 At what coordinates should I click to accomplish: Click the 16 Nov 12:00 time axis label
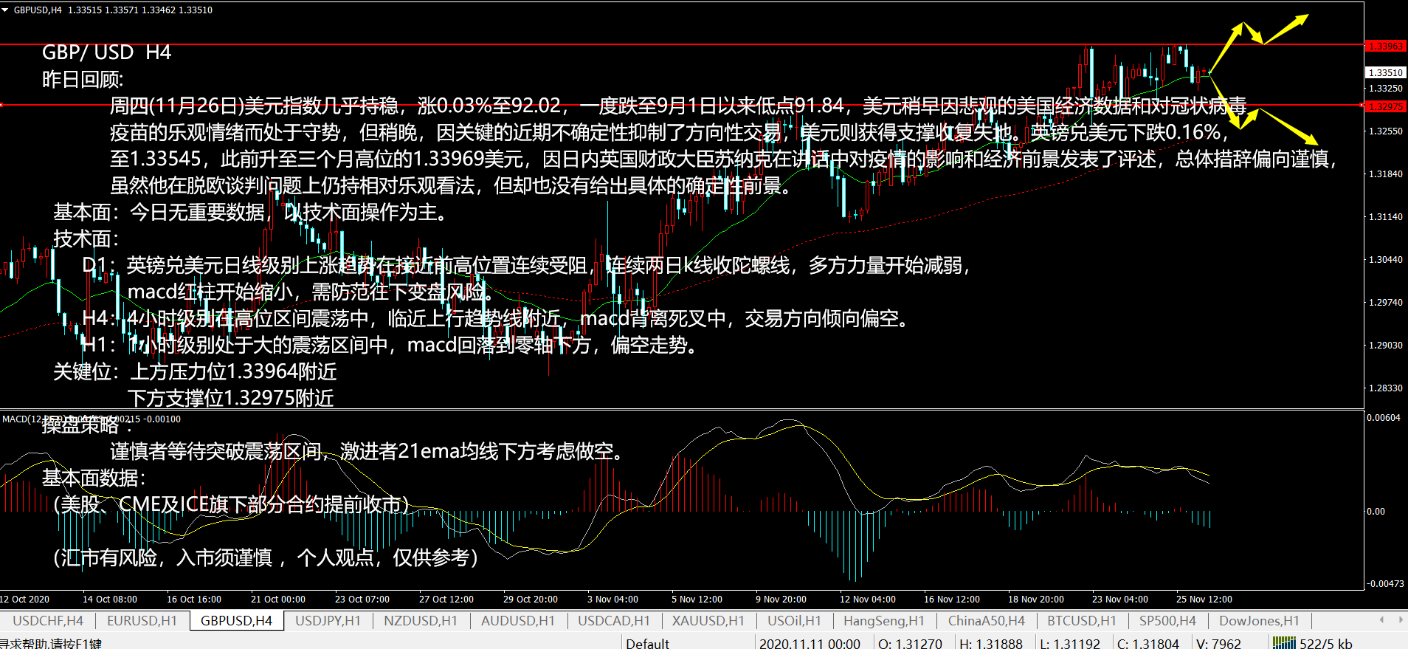(952, 599)
